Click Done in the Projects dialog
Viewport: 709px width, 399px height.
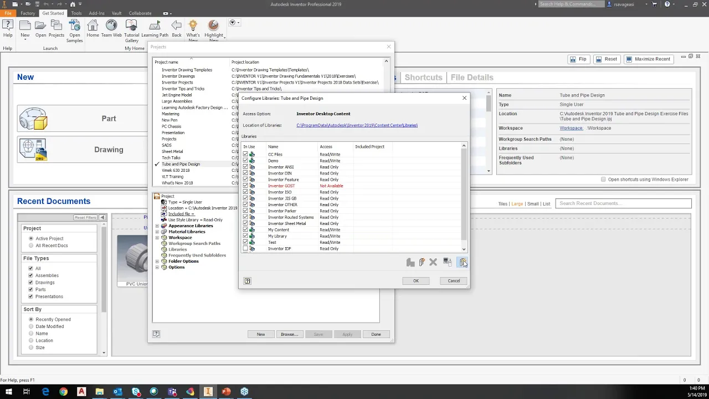pos(376,334)
